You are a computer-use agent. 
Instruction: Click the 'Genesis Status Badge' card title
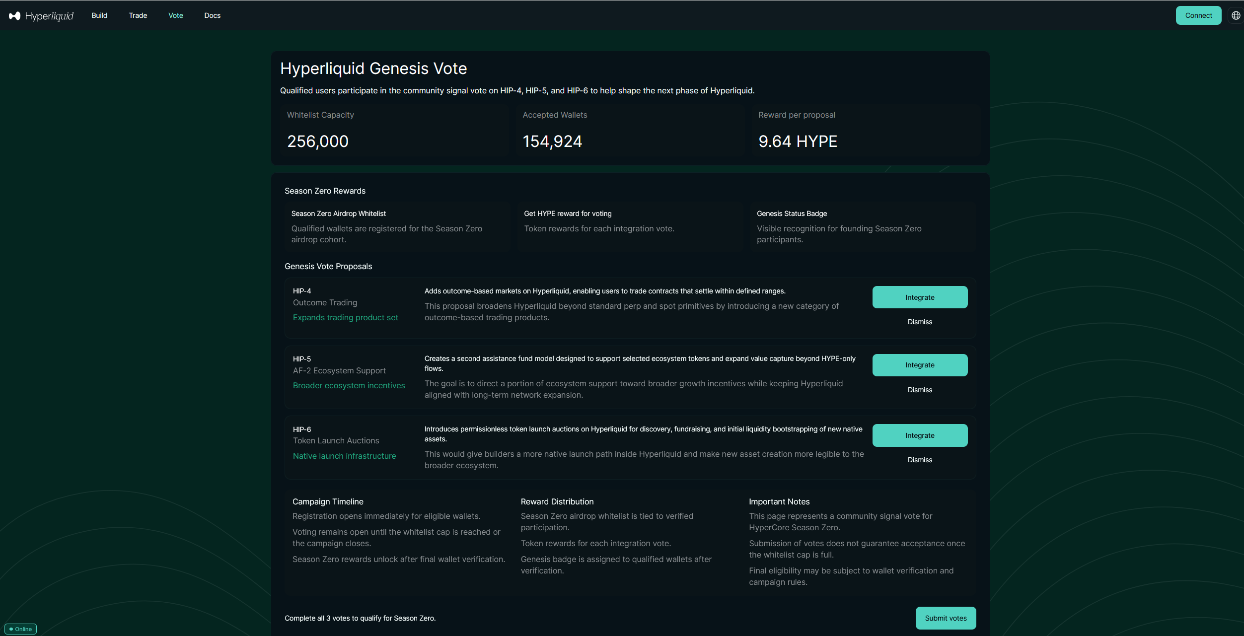pyautogui.click(x=792, y=213)
